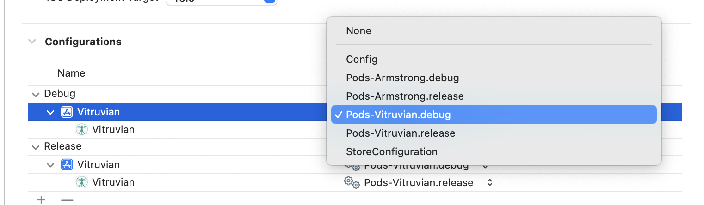Choose Pods-Armstrong.release from the list
This screenshot has width=704, height=205.
pyautogui.click(x=404, y=96)
